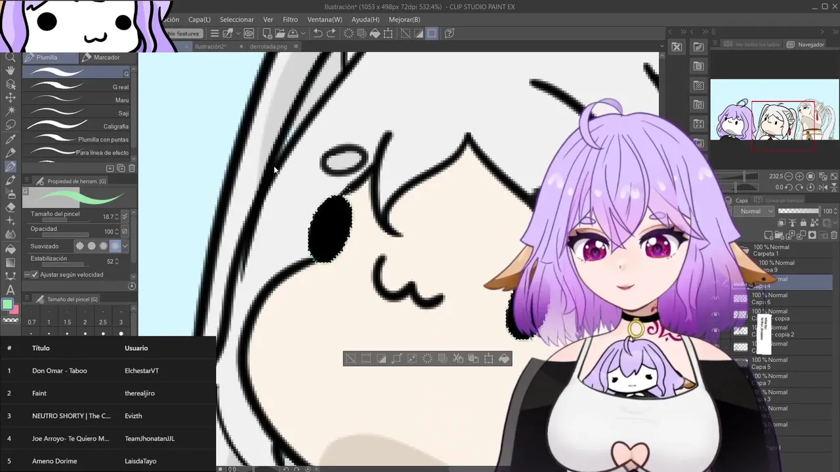Select weak anti-aliasing circle option
The image size is (840, 472).
pyautogui.click(x=92, y=246)
